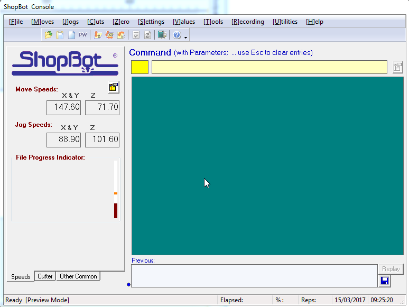
Task: Click the ShopBot logo
Action: pyautogui.click(x=65, y=63)
